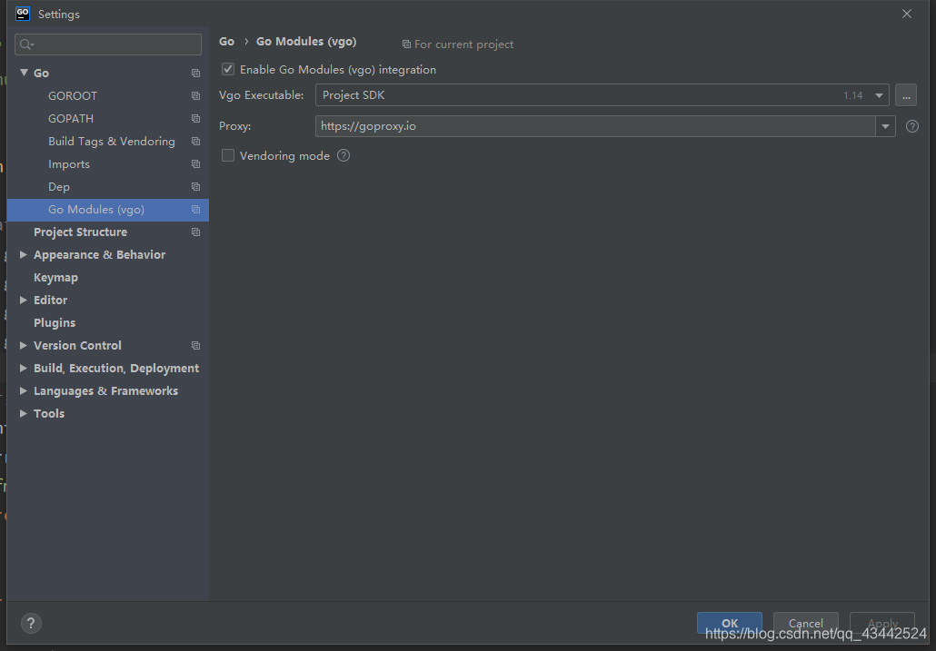Expand Languages & Frameworks section
This screenshot has width=936, height=651.
click(x=24, y=390)
